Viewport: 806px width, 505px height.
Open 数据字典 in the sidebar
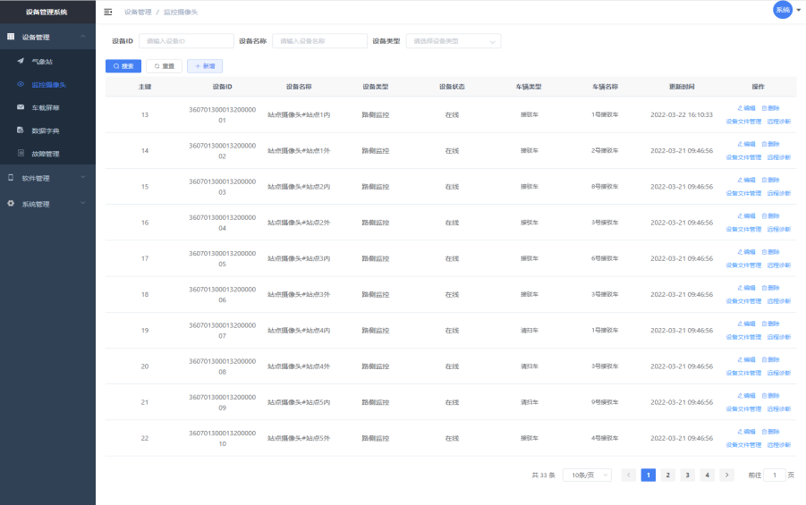(x=45, y=130)
